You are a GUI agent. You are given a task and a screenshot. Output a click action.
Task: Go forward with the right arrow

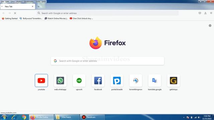(x=9, y=13)
